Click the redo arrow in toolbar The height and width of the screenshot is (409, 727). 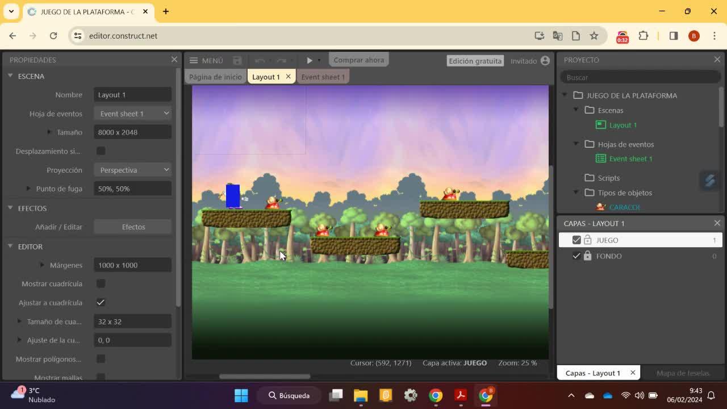point(281,60)
